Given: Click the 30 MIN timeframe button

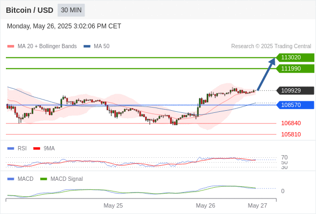Looking at the screenshot, I should pyautogui.click(x=71, y=10).
